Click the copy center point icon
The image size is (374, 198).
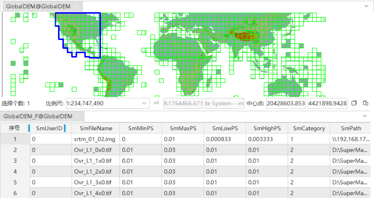click(x=354, y=103)
